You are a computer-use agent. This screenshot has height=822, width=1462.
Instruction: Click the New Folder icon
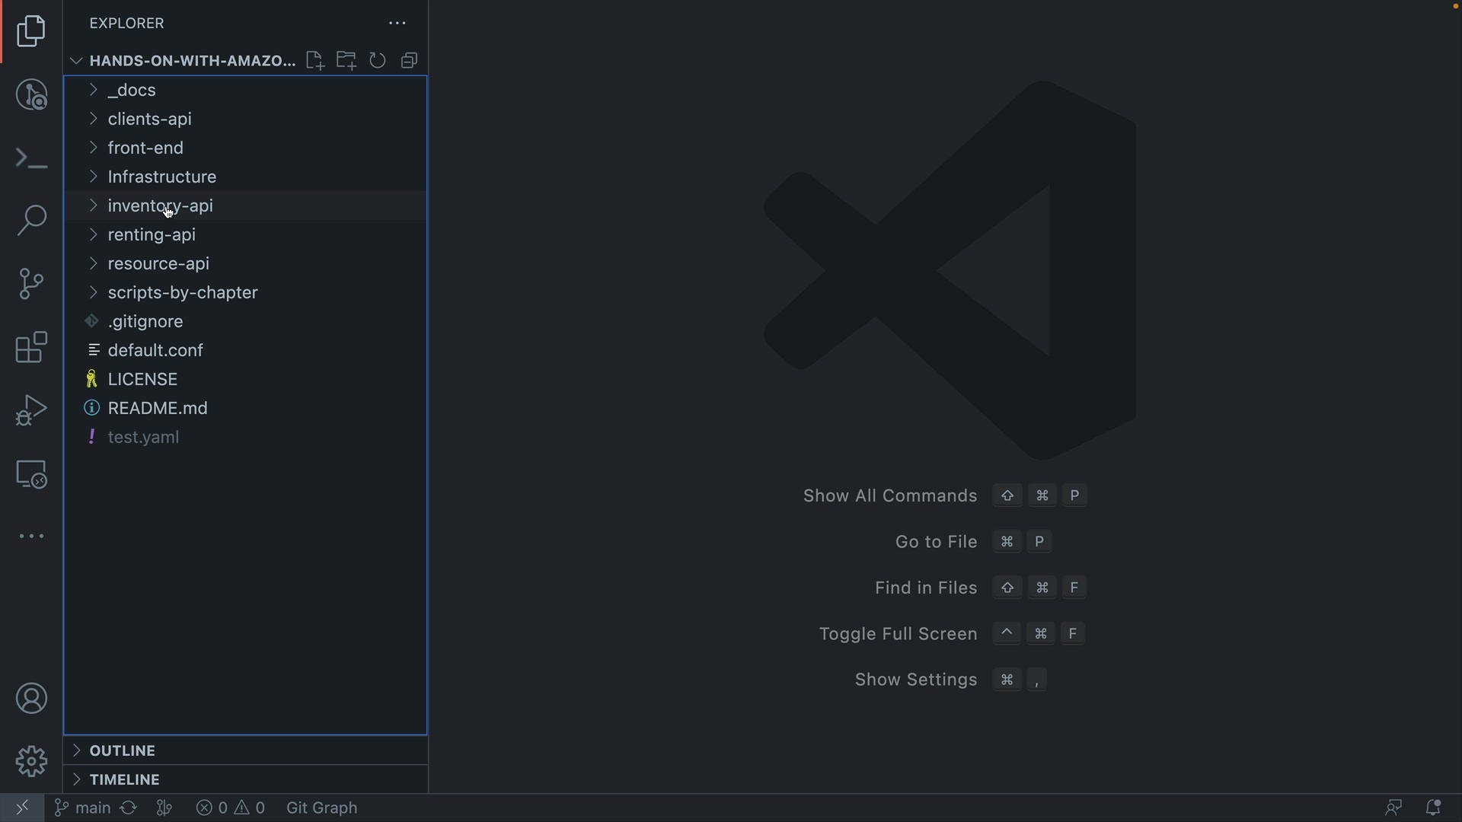pyautogui.click(x=346, y=61)
